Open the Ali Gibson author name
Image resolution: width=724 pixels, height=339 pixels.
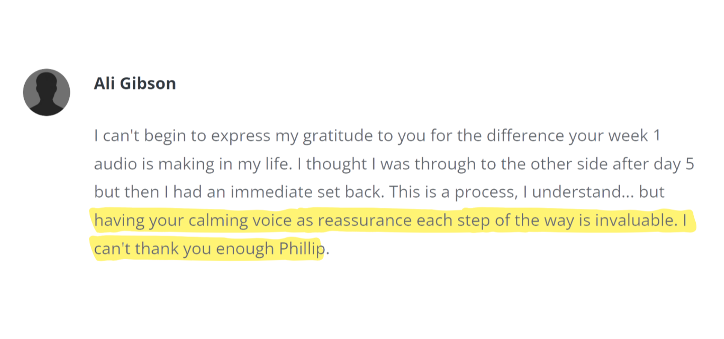pyautogui.click(x=135, y=83)
